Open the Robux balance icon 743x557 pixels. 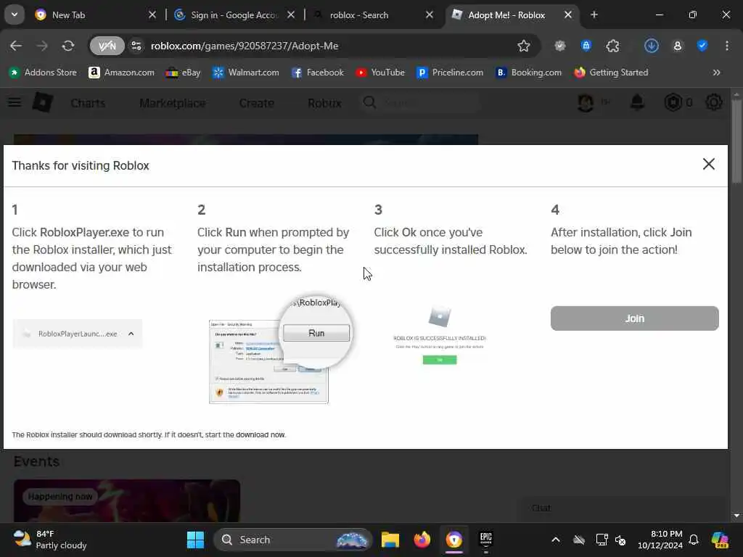673,102
